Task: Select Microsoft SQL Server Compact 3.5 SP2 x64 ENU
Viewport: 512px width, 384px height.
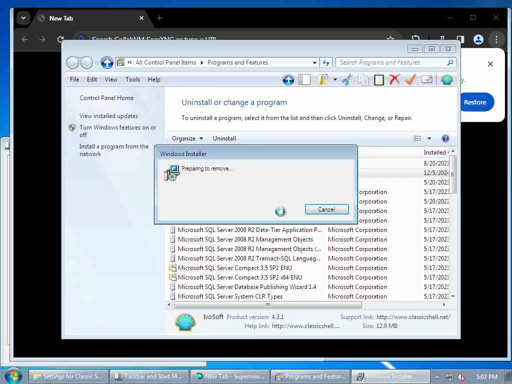Action: point(309,277)
